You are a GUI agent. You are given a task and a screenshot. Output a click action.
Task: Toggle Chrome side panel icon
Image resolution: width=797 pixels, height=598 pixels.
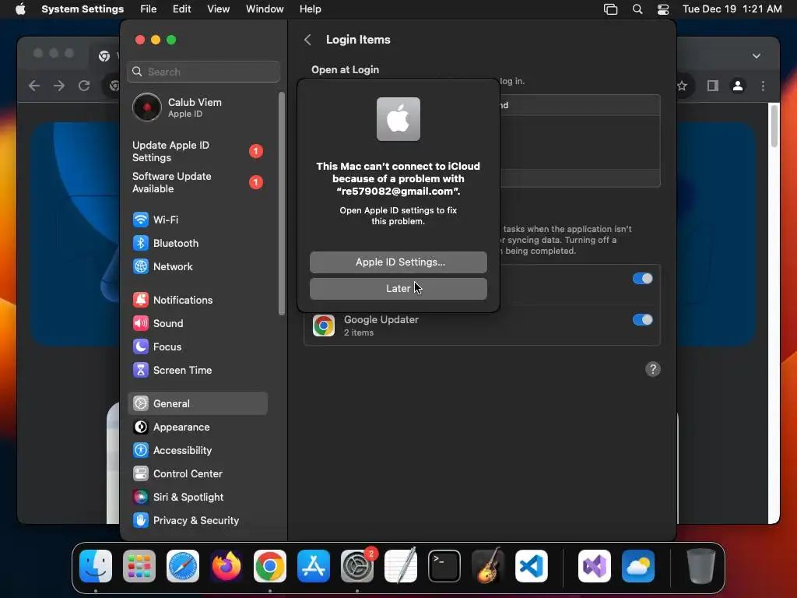[x=713, y=86]
